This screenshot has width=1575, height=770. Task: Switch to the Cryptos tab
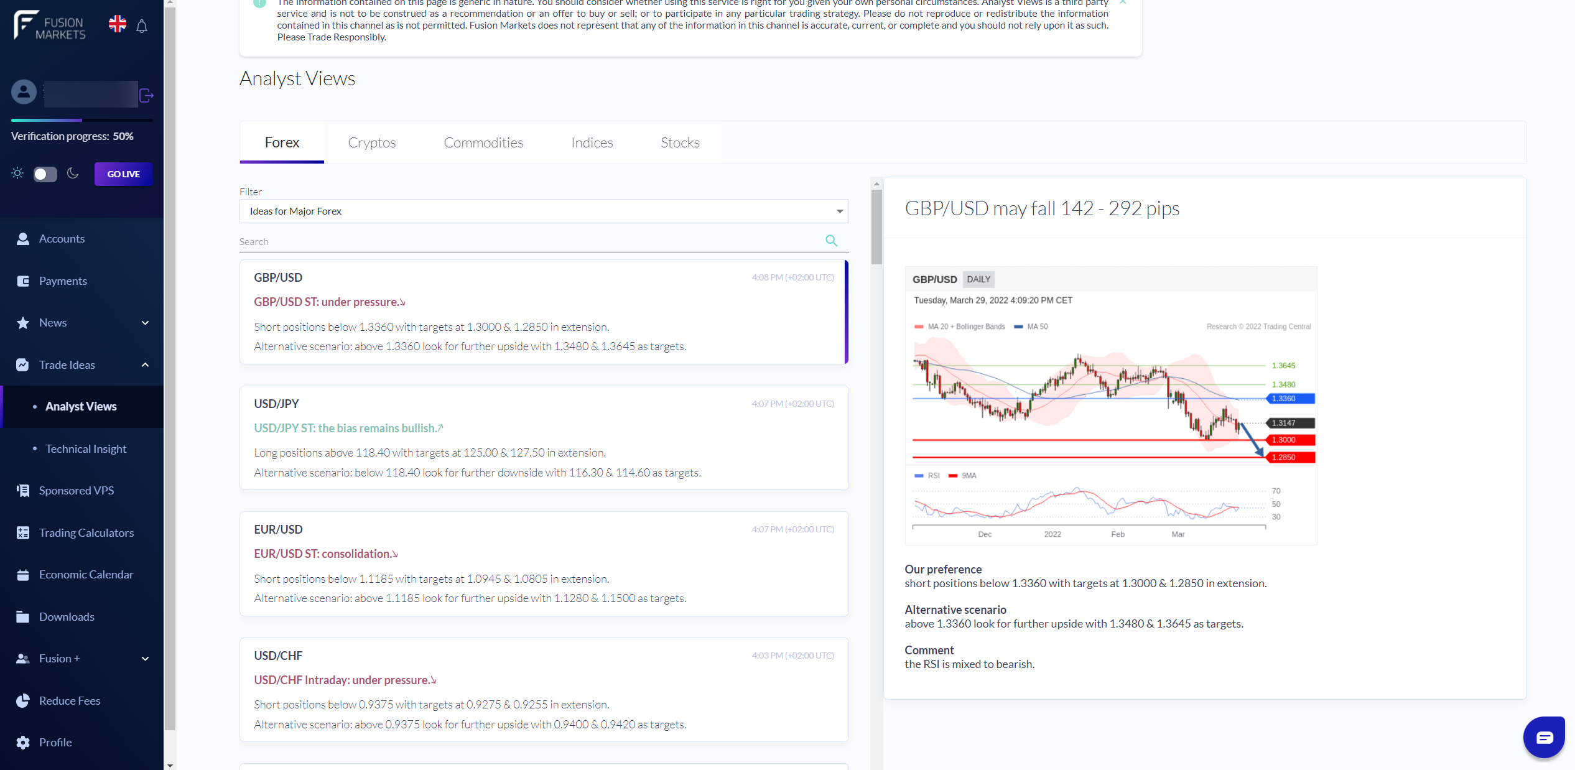(x=372, y=142)
